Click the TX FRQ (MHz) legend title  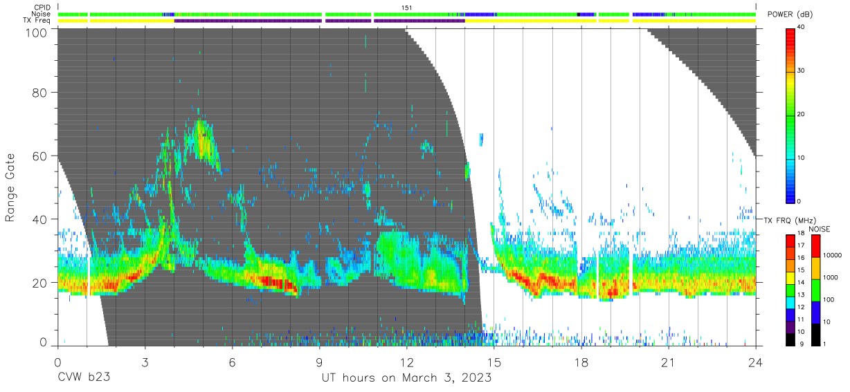point(790,220)
